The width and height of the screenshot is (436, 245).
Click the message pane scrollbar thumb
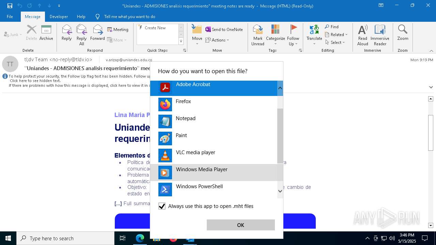(x=431, y=133)
